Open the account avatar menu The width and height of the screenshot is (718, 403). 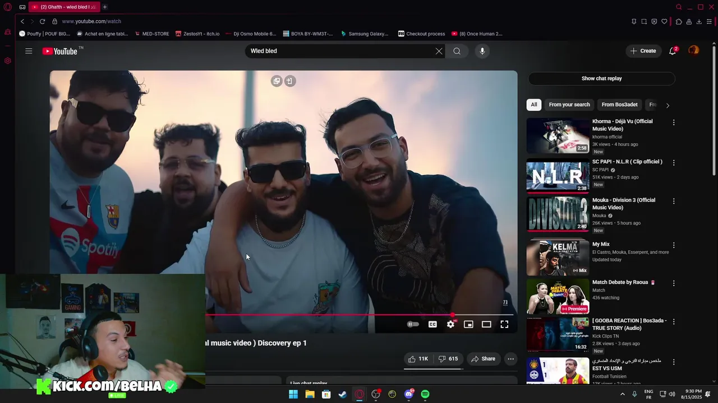click(694, 51)
